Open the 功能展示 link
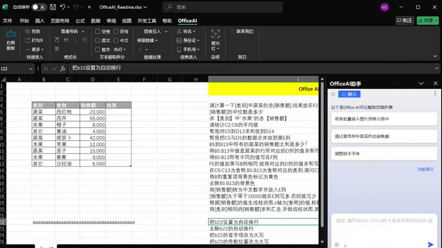The width and height of the screenshot is (442, 248). (425, 169)
